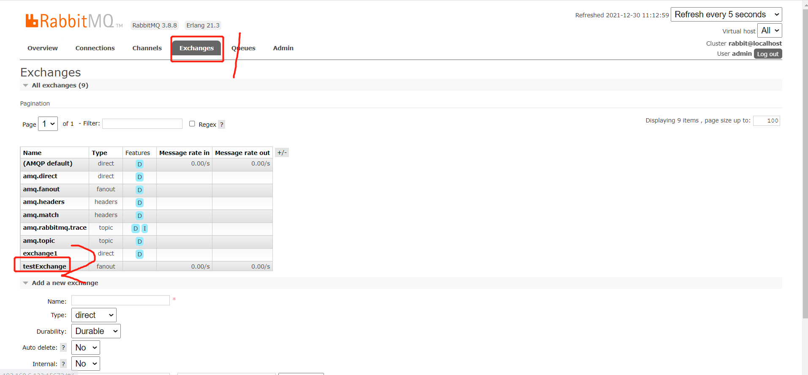
Task: Go to the Overview tab
Action: click(43, 48)
